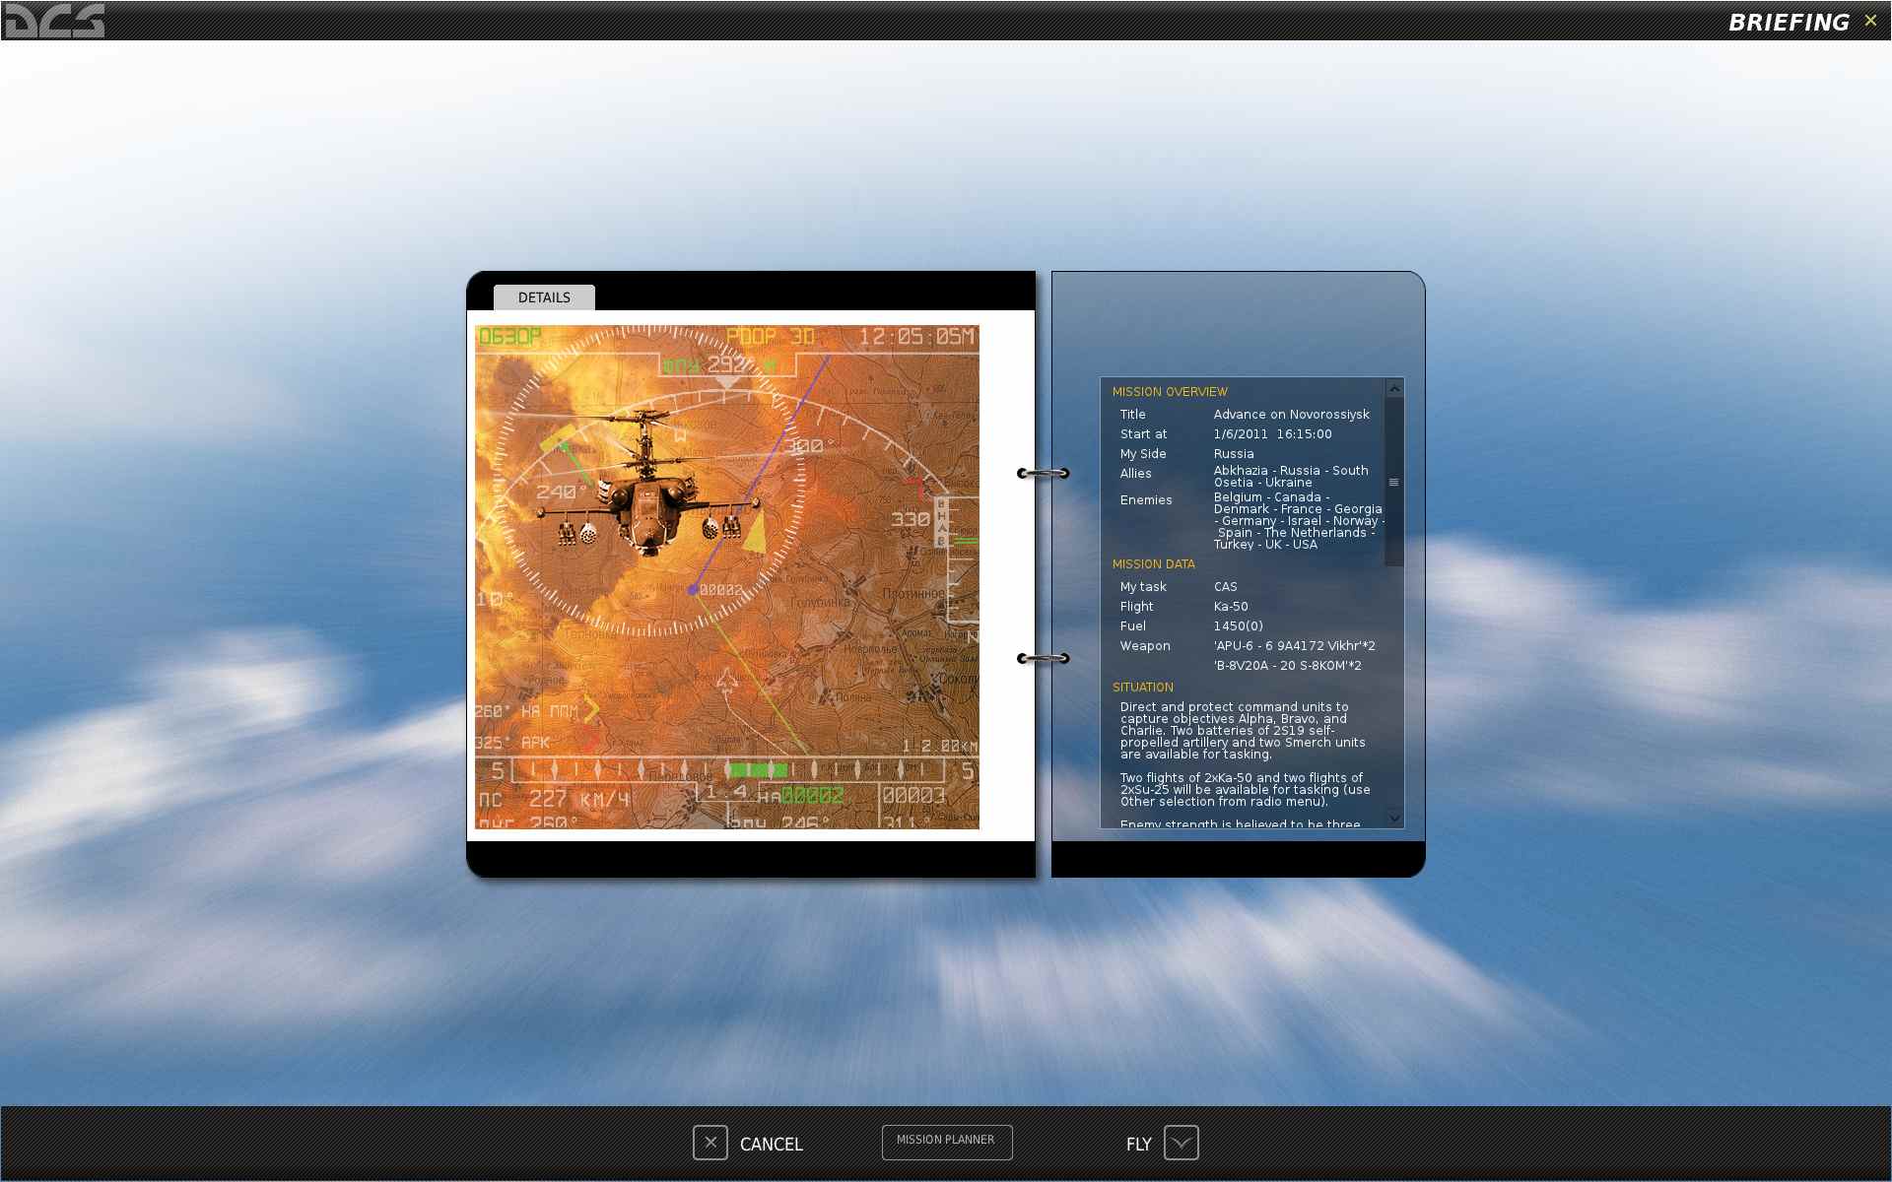This screenshot has height=1182, width=1892.
Task: Select the start time '1/6/2011 16:15:00'
Action: click(1272, 434)
